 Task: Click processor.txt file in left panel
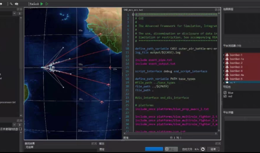tap(7, 102)
